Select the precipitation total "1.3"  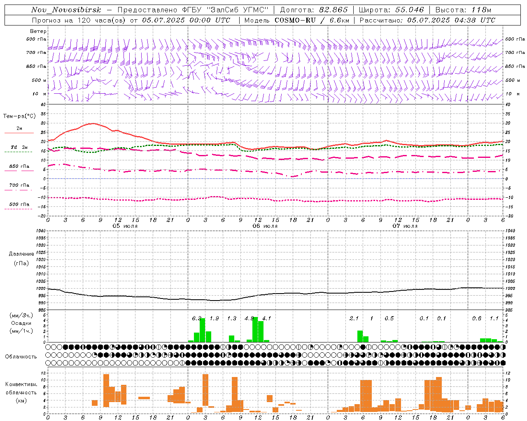pos(232,318)
